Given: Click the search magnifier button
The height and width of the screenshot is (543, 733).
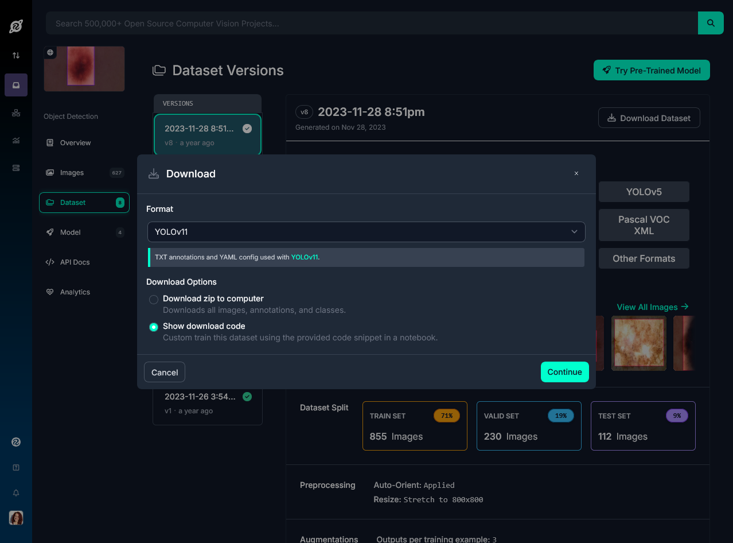Looking at the screenshot, I should tap(711, 24).
